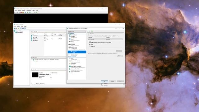Select Hard Drive settings item

pyautogui.click(x=75, y=49)
